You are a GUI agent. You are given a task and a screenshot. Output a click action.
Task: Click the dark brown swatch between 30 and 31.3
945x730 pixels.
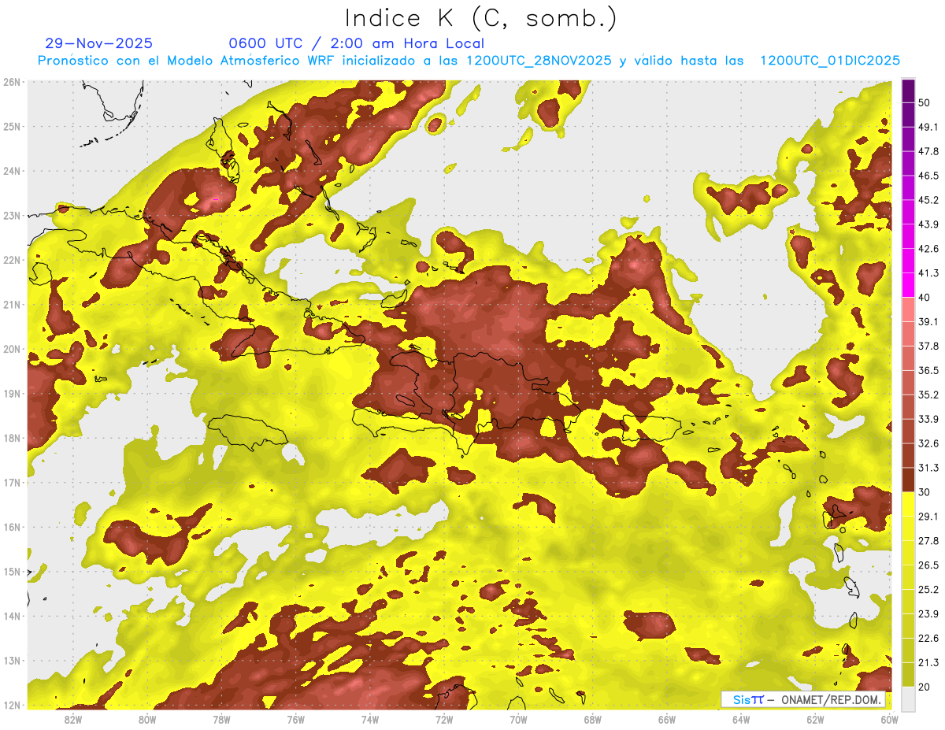pyautogui.click(x=908, y=480)
